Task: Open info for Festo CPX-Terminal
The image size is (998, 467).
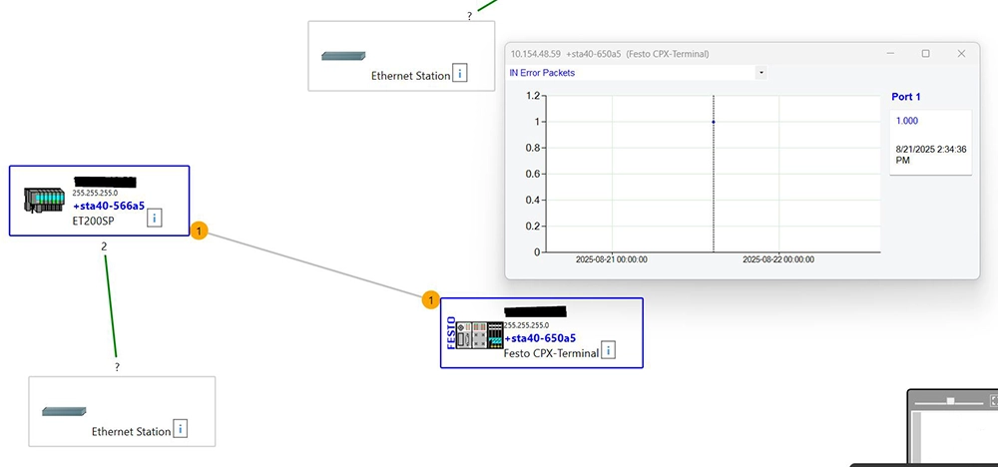Action: click(608, 350)
